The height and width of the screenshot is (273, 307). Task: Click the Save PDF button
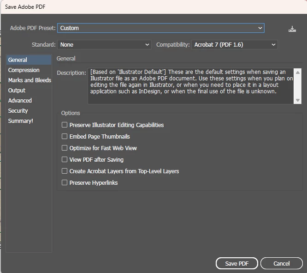[x=237, y=263]
